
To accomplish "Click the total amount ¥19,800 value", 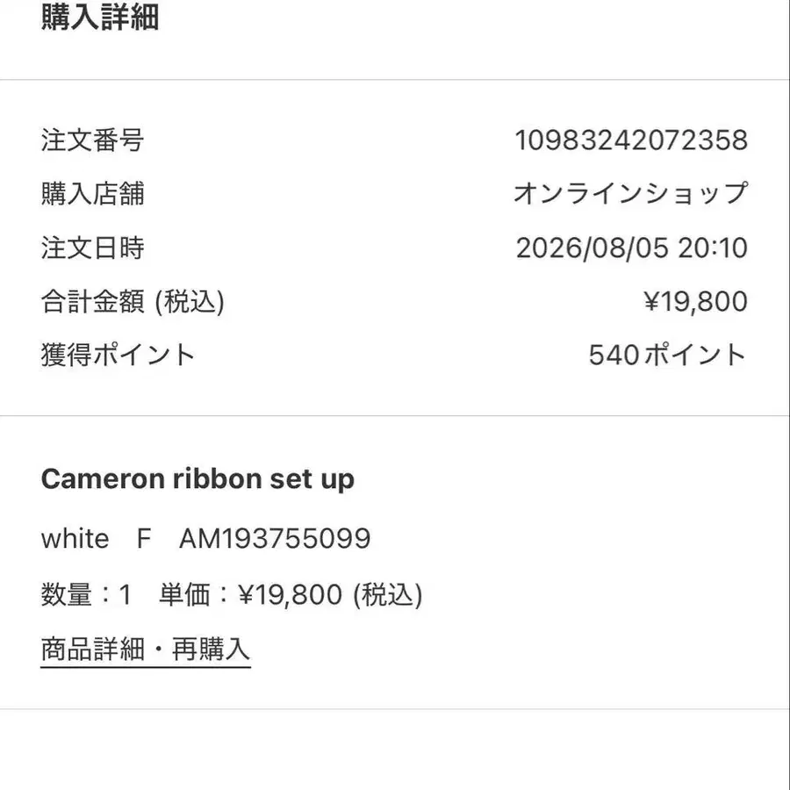I will (x=696, y=302).
